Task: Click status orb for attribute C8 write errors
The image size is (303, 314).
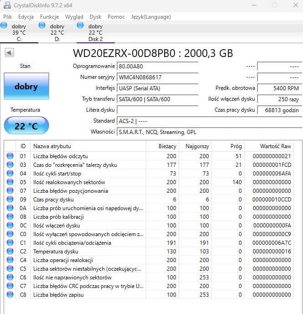Action: [x=10, y=294]
